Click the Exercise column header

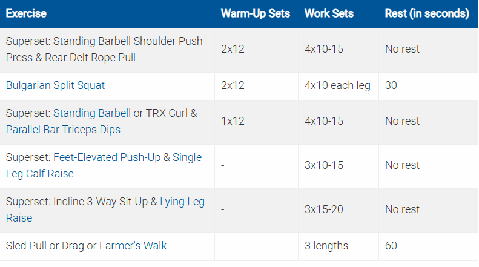[26, 13]
